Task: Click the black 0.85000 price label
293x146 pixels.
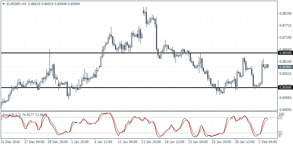Action: (285, 88)
